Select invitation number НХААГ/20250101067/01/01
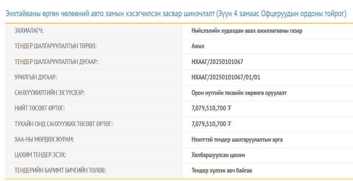 (x=226, y=77)
